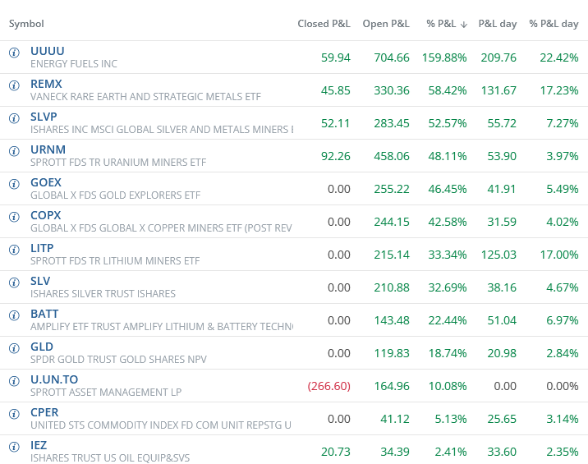
Task: Click the 10.08% value for U.UN.TO
Action: click(x=448, y=386)
